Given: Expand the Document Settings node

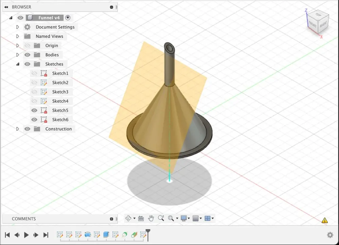Looking at the screenshot, I should tap(18, 27).
